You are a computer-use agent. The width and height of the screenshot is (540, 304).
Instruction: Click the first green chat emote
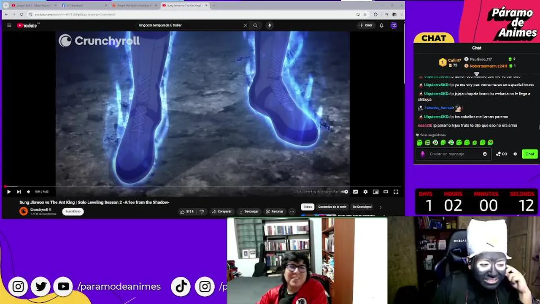(x=419, y=143)
